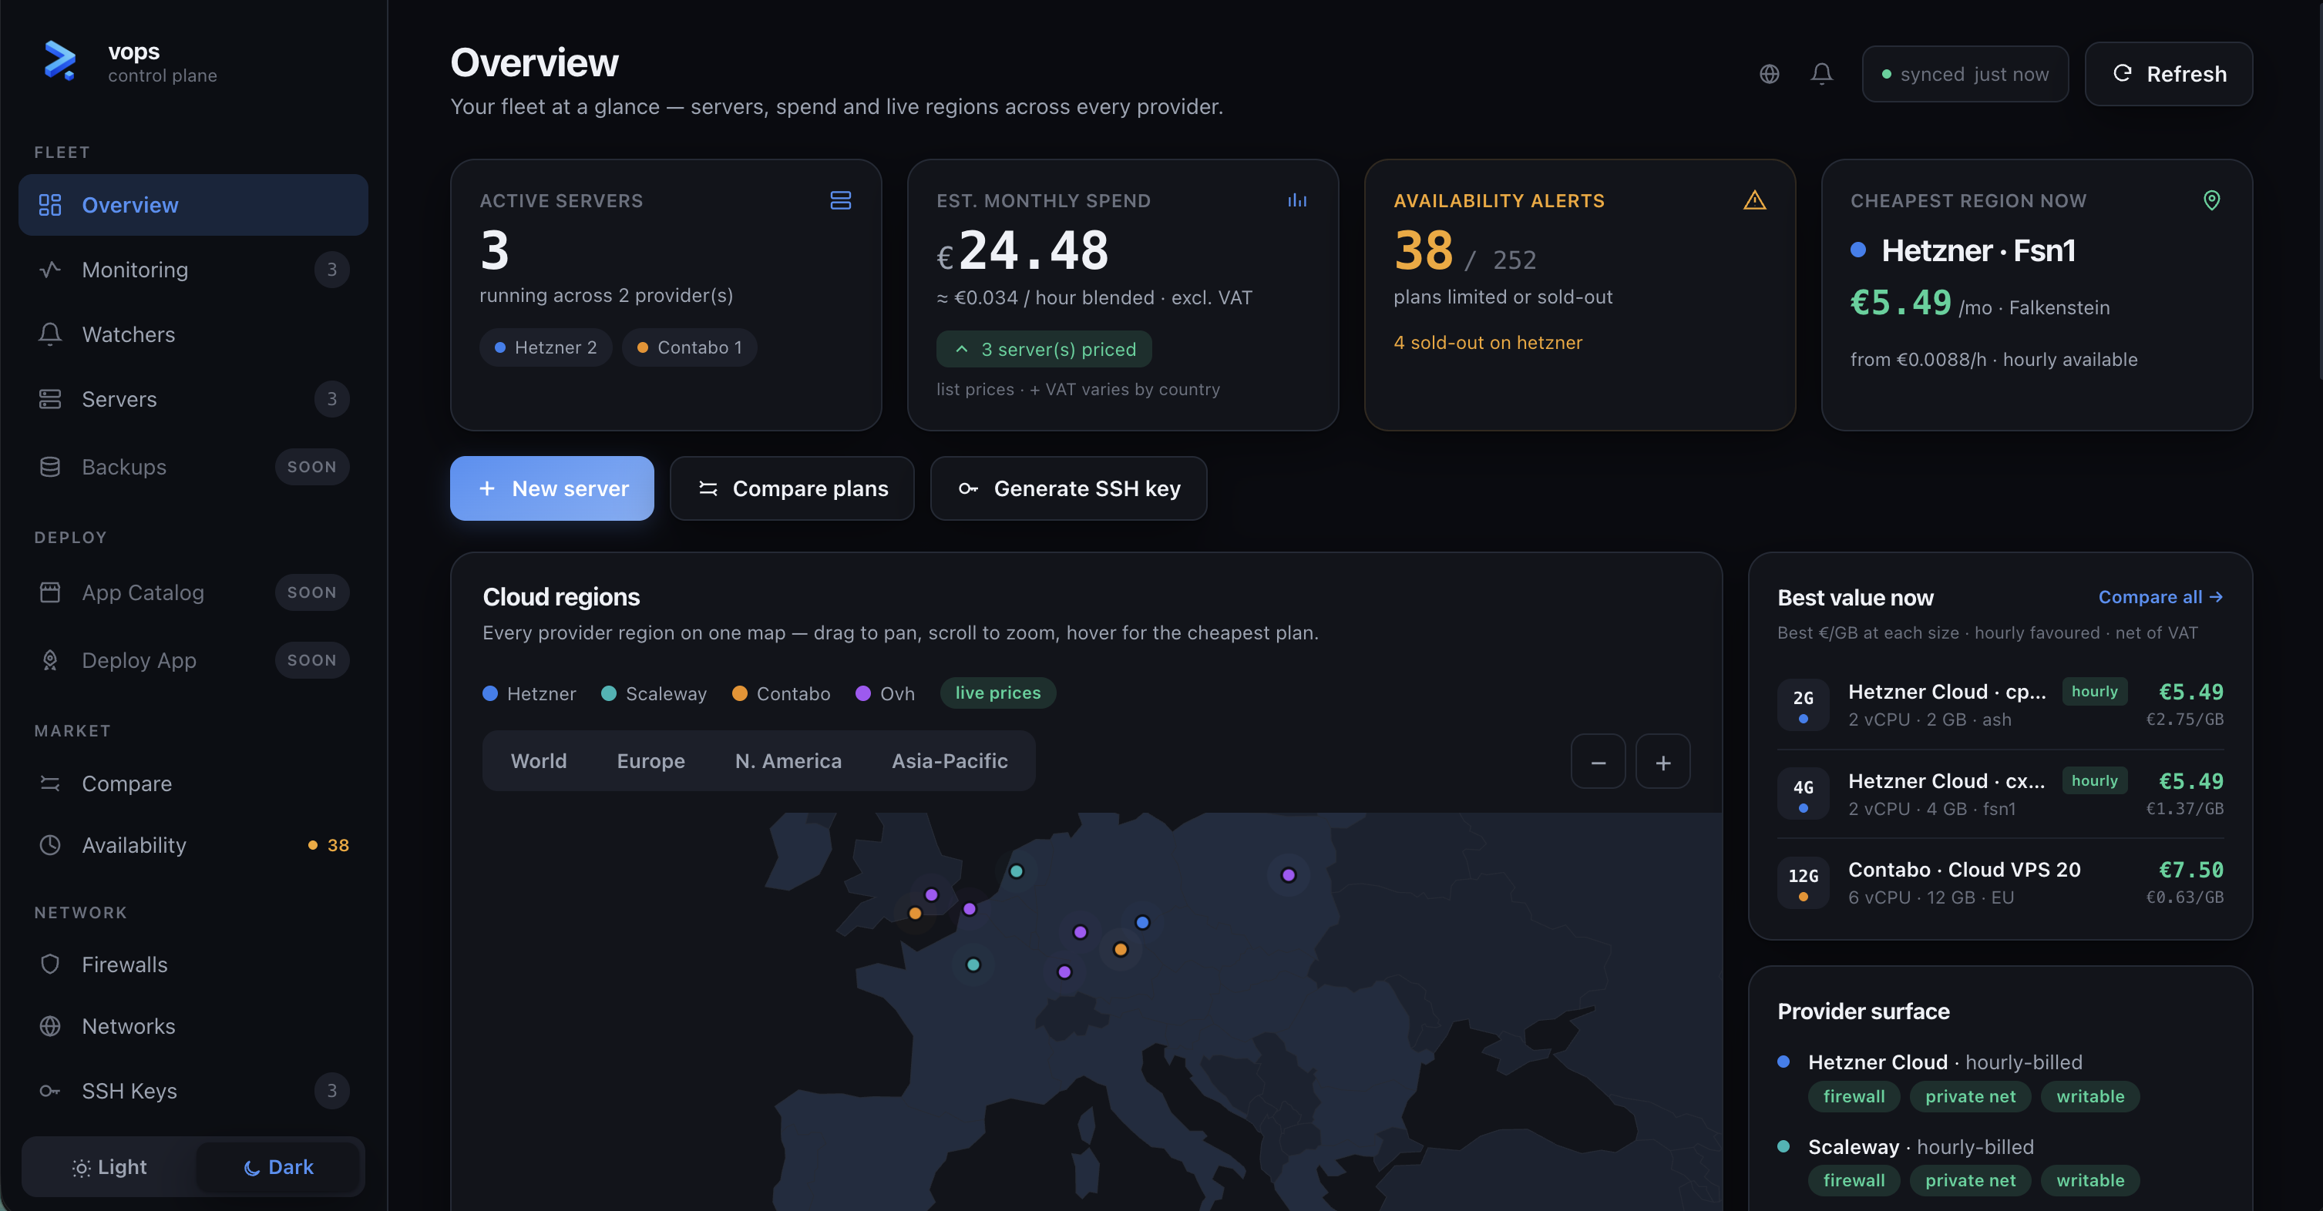Viewport: 2323px width, 1211px height.
Task: Open Servers in the sidebar
Action: pos(193,399)
